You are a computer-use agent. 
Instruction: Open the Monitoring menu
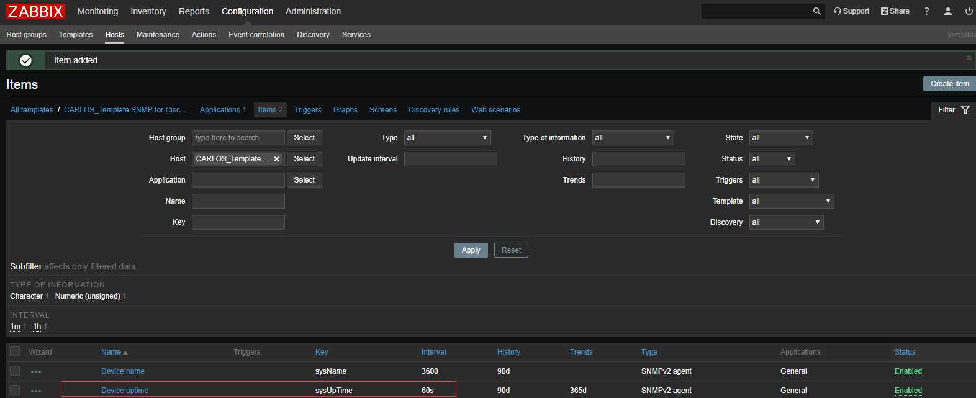click(x=97, y=11)
